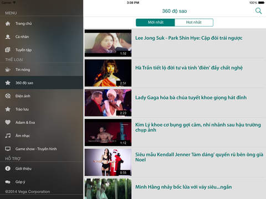Click the chat bubble icon for Góp ý

pyautogui.click(x=8, y=182)
